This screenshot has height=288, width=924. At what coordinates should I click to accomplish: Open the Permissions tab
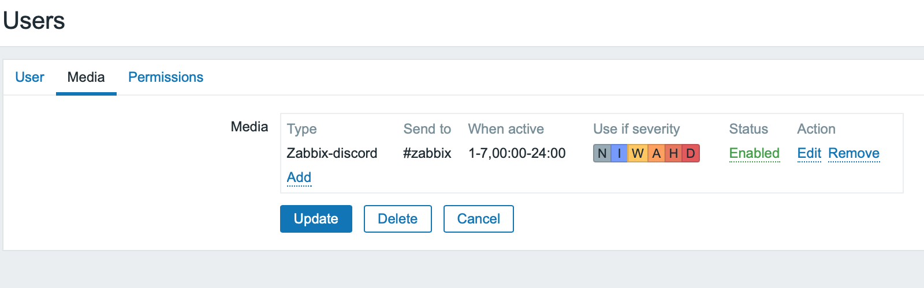click(166, 77)
